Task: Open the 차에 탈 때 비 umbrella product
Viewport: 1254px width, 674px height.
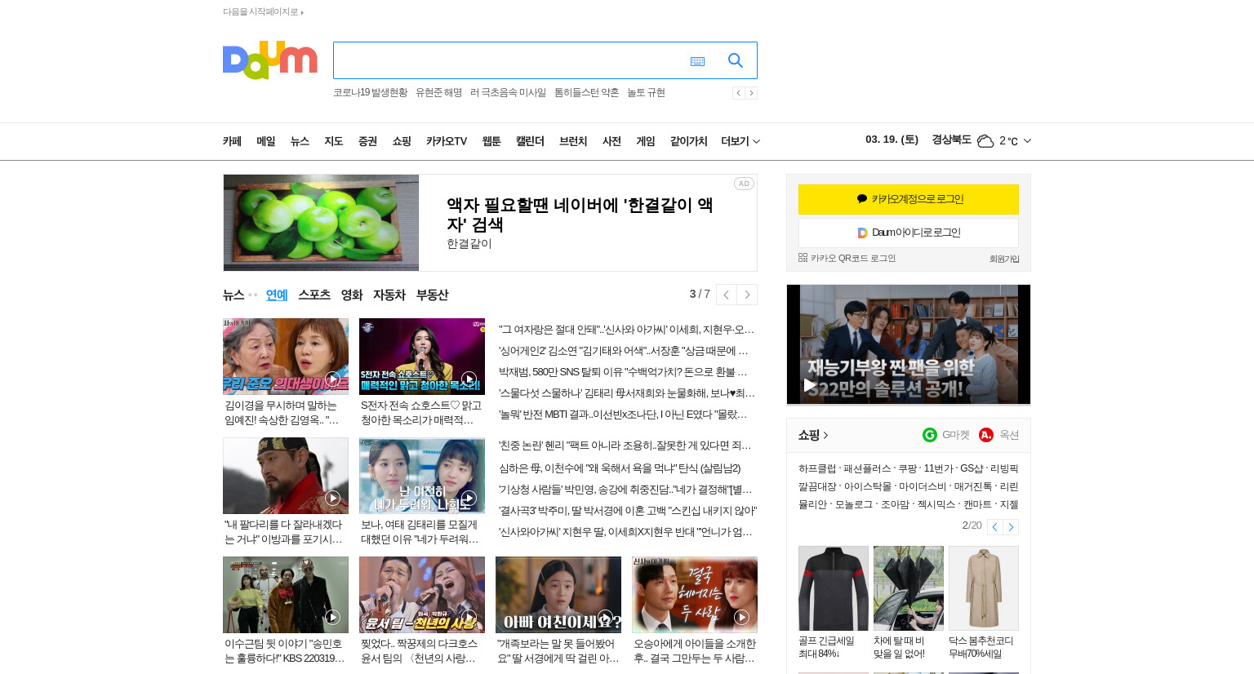Action: coord(909,588)
